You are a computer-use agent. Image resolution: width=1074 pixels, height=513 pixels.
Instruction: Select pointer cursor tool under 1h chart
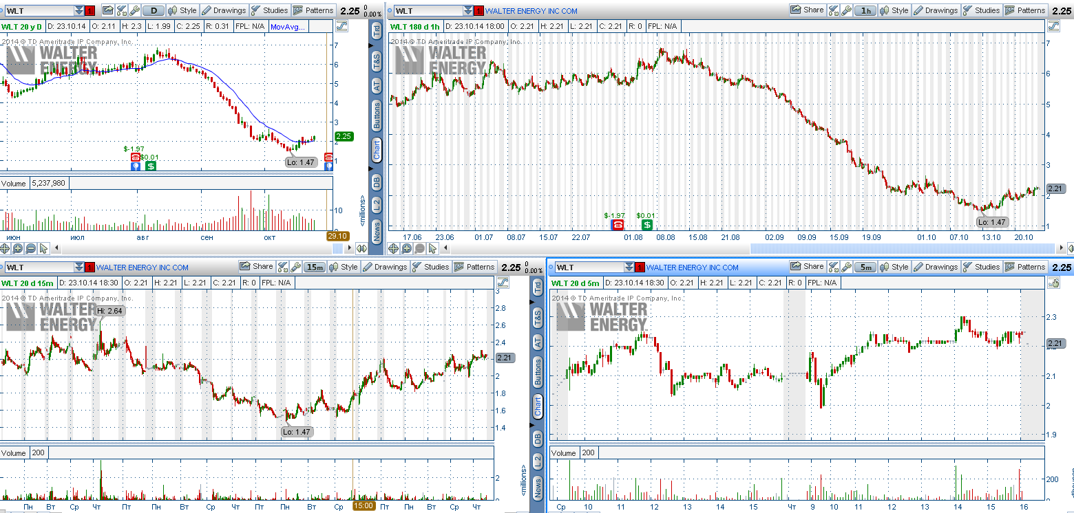tap(433, 248)
